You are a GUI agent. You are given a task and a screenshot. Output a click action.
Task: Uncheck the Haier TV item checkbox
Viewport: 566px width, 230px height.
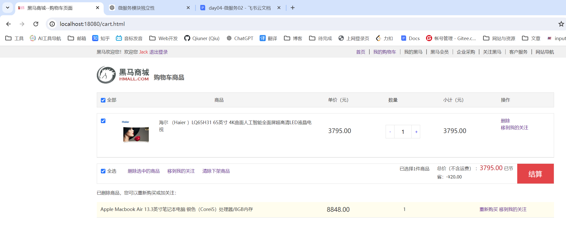(x=103, y=121)
